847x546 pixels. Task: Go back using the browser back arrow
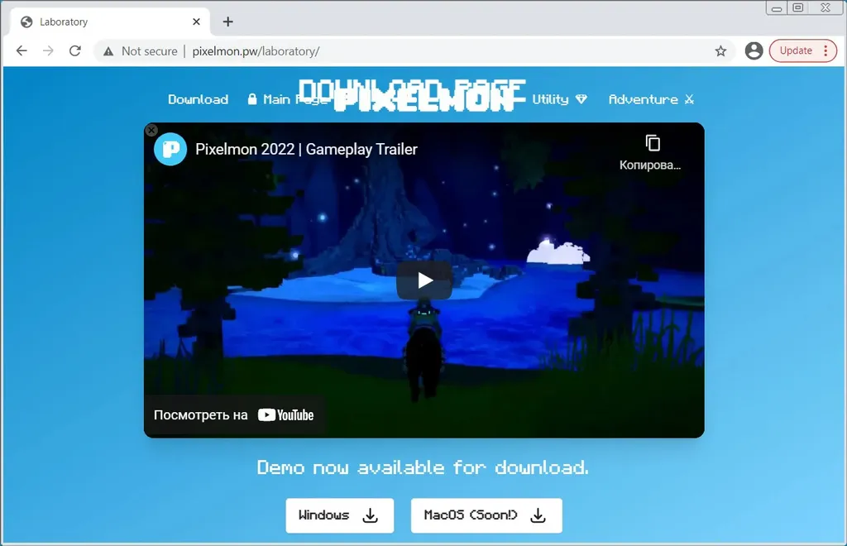22,51
